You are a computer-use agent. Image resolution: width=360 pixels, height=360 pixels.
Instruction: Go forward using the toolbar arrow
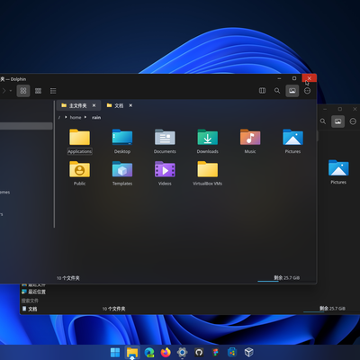4,91
